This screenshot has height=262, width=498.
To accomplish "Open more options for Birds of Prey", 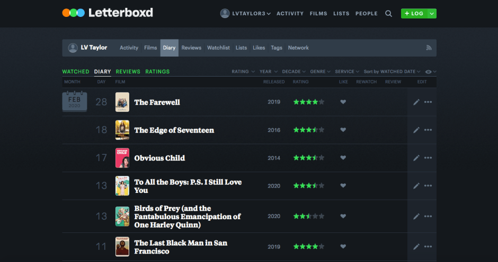I will [428, 216].
